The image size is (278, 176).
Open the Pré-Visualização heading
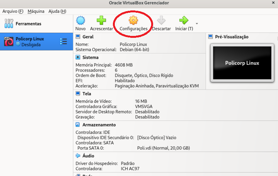point(232,37)
